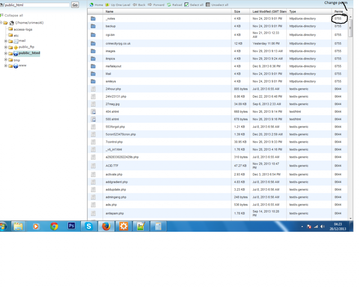
Task: Click the Home toolbar icon
Action: 92,5
